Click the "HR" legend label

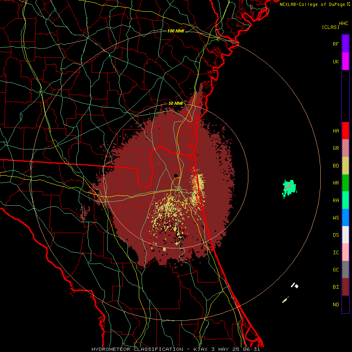[x=336, y=183]
